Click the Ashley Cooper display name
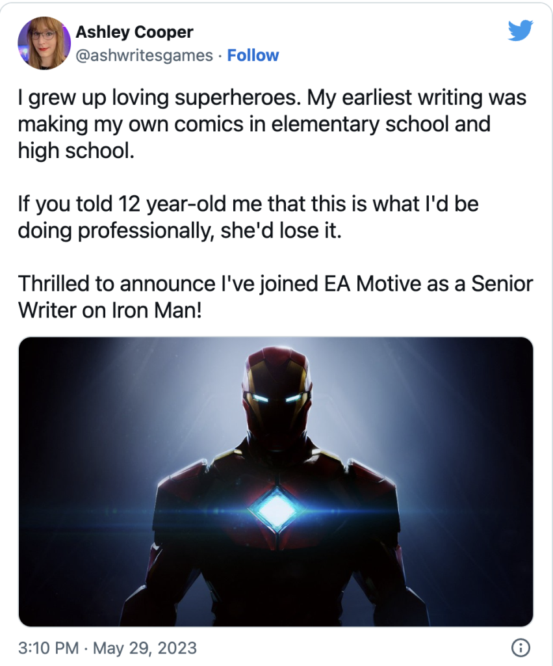This screenshot has height=666, width=553. 135,33
